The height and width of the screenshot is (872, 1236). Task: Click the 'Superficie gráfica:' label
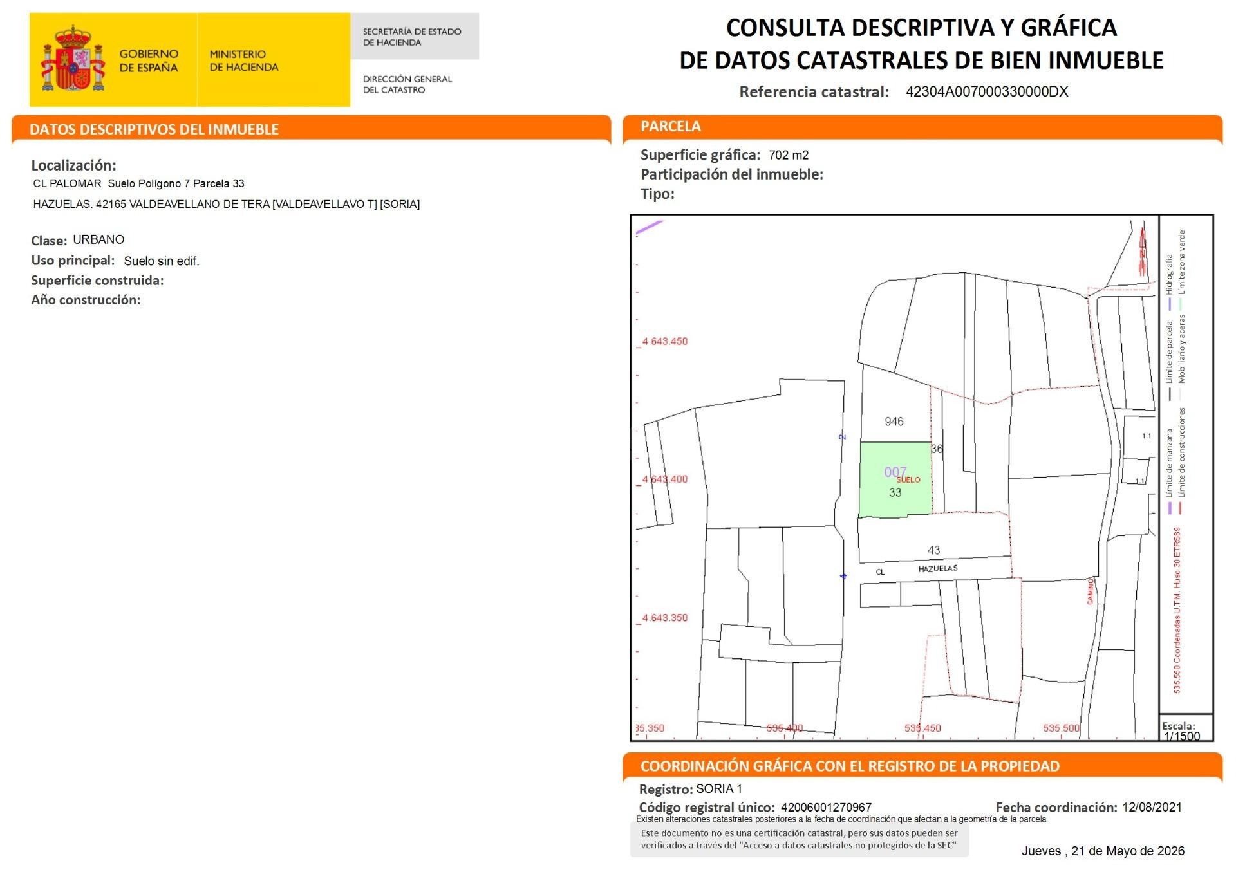pos(700,155)
